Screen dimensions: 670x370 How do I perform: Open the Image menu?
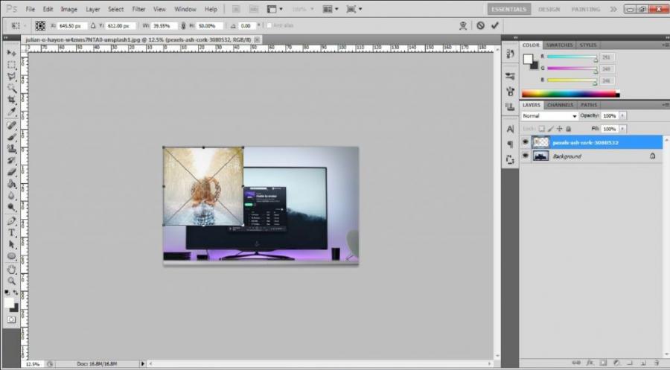(x=68, y=9)
